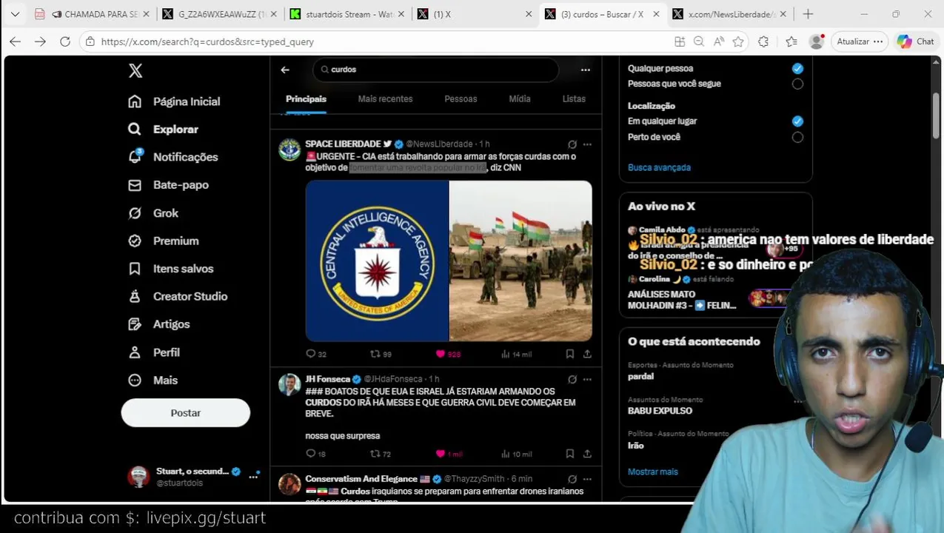Select Perto de você location option

coord(797,137)
